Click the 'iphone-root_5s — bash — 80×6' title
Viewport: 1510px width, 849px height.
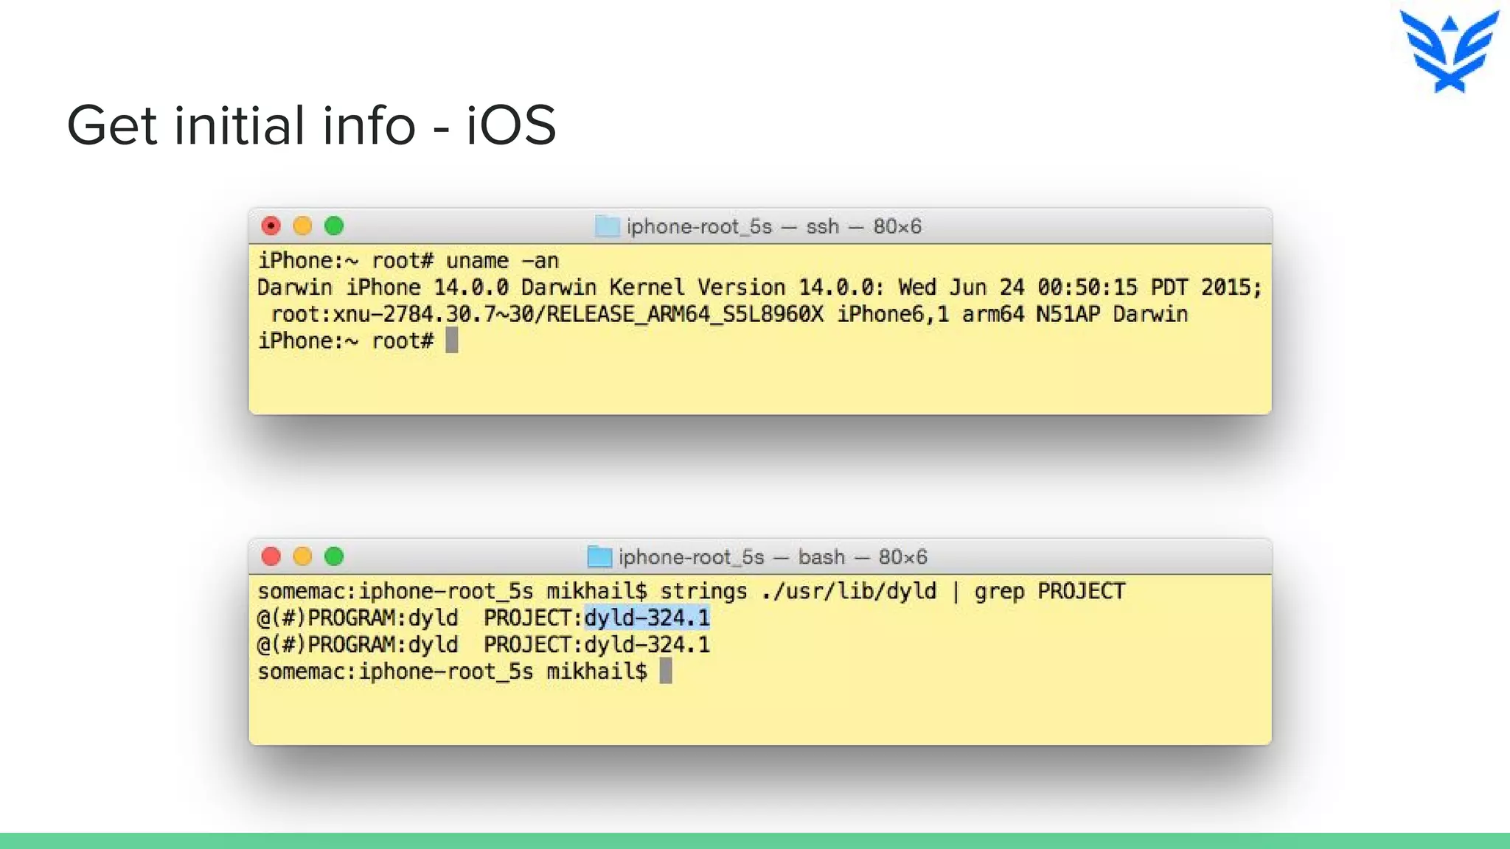(772, 557)
